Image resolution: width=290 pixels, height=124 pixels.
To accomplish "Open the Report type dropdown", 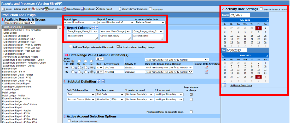I will click(80, 22).
